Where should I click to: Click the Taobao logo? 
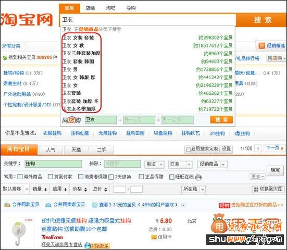pyautogui.click(x=27, y=19)
